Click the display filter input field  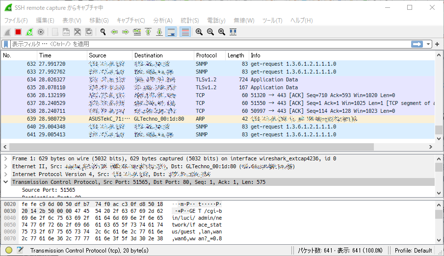click(210, 44)
